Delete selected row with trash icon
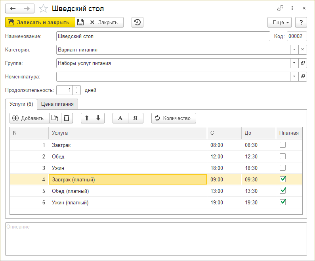Viewport: 315px width, 261px height. pyautogui.click(x=67, y=118)
